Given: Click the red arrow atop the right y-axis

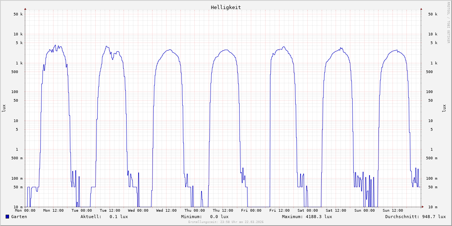Looking at the screenshot, I should [421, 9].
